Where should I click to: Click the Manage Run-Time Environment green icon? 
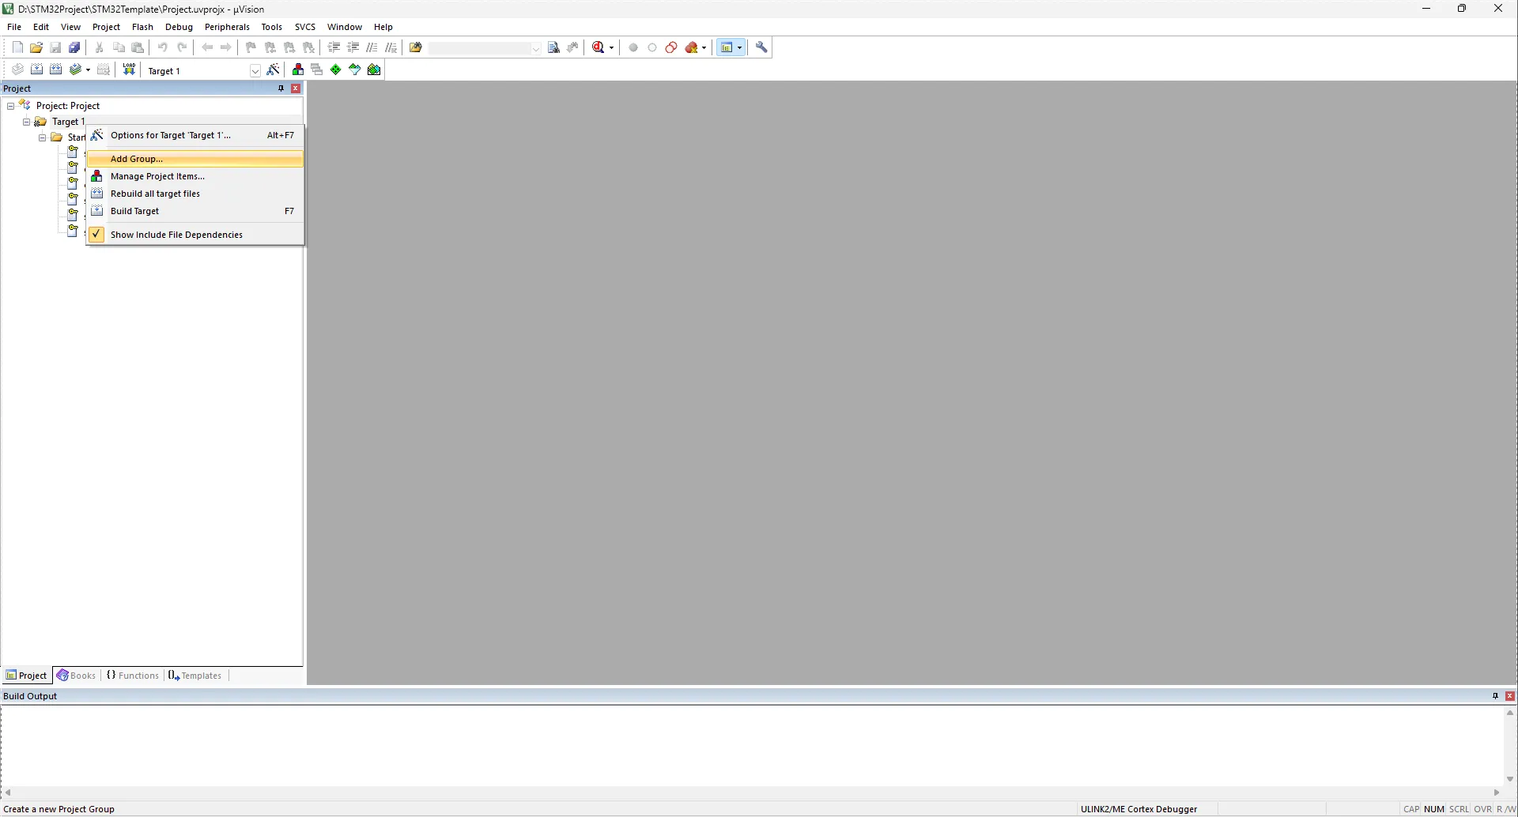336,70
